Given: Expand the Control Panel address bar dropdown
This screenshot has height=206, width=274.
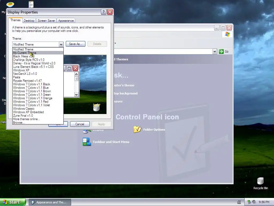Looking at the screenshot, I should [215, 51].
